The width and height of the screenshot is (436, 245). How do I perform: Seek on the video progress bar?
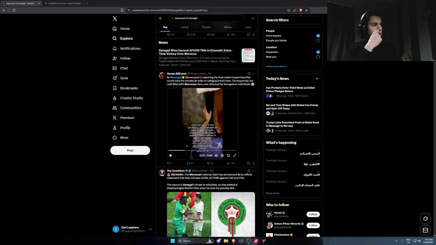(203, 150)
